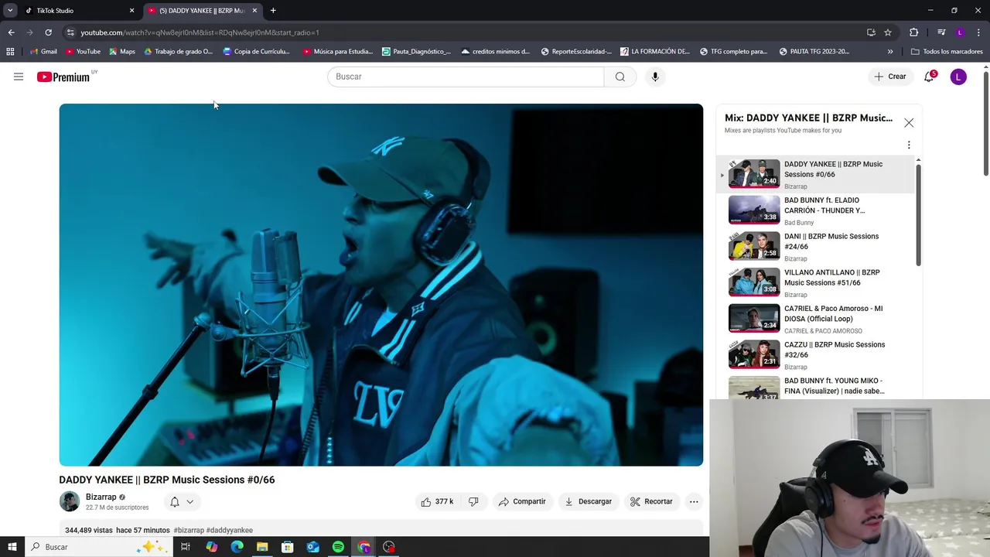
Task: Open Chrome tab search dropdown
Action: point(10,11)
